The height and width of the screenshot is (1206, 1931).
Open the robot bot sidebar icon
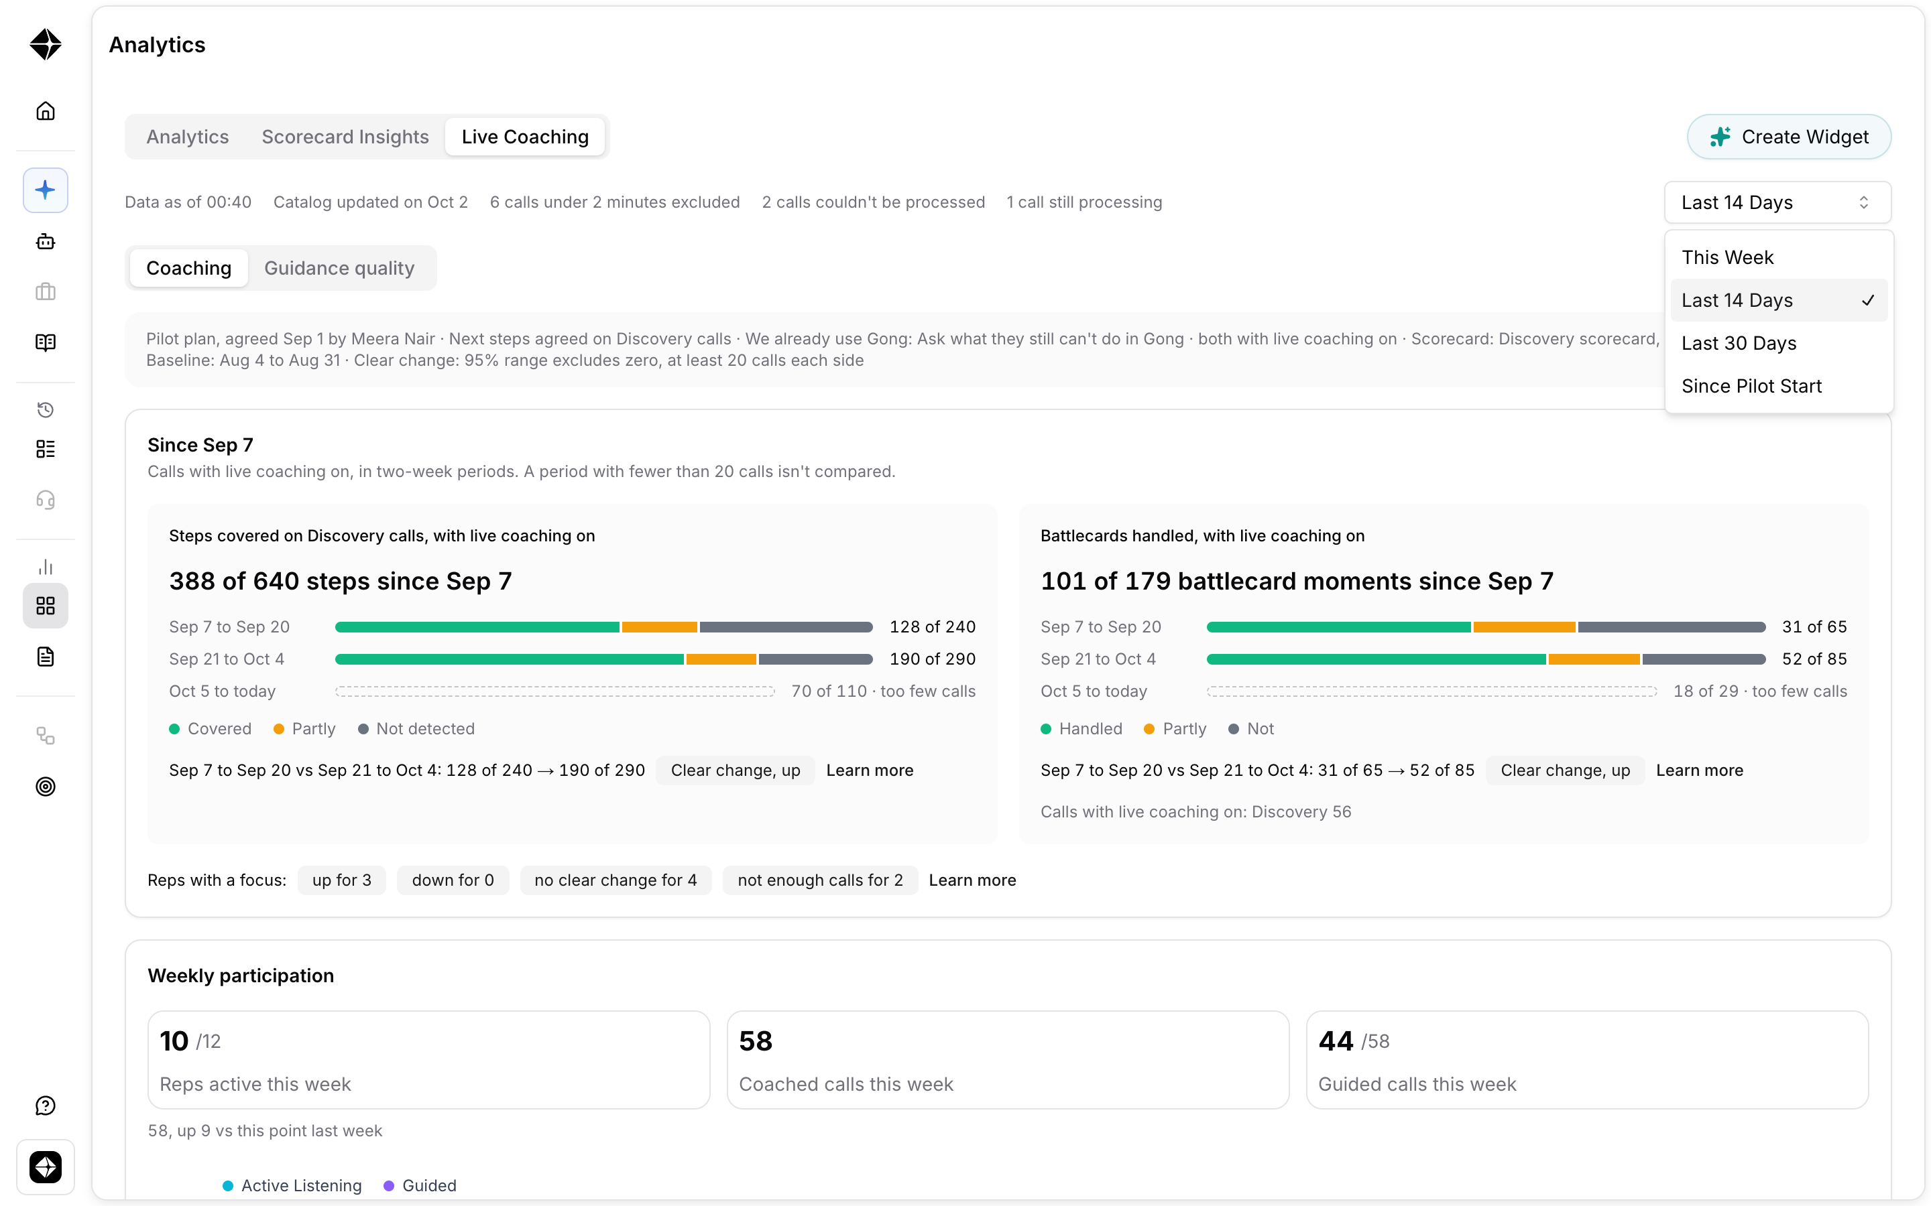46,241
